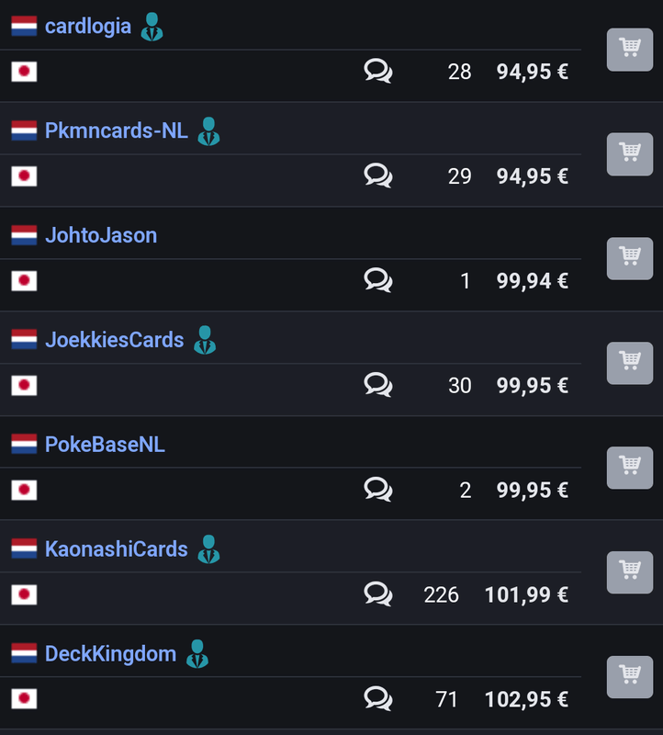Click the professional seller badge beside cardlogia
The image size is (663, 735).
point(152,27)
